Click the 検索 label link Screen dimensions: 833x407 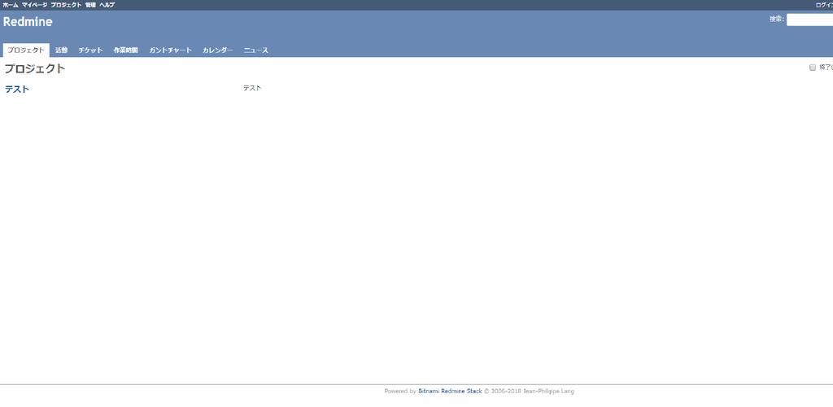coord(777,19)
